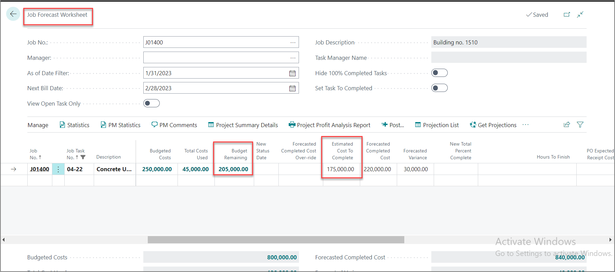Image resolution: width=615 pixels, height=272 pixels.
Task: Open the Manage menu
Action: [38, 125]
